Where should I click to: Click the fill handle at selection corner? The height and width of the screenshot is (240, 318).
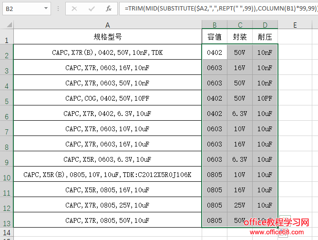pyautogui.click(x=277, y=228)
